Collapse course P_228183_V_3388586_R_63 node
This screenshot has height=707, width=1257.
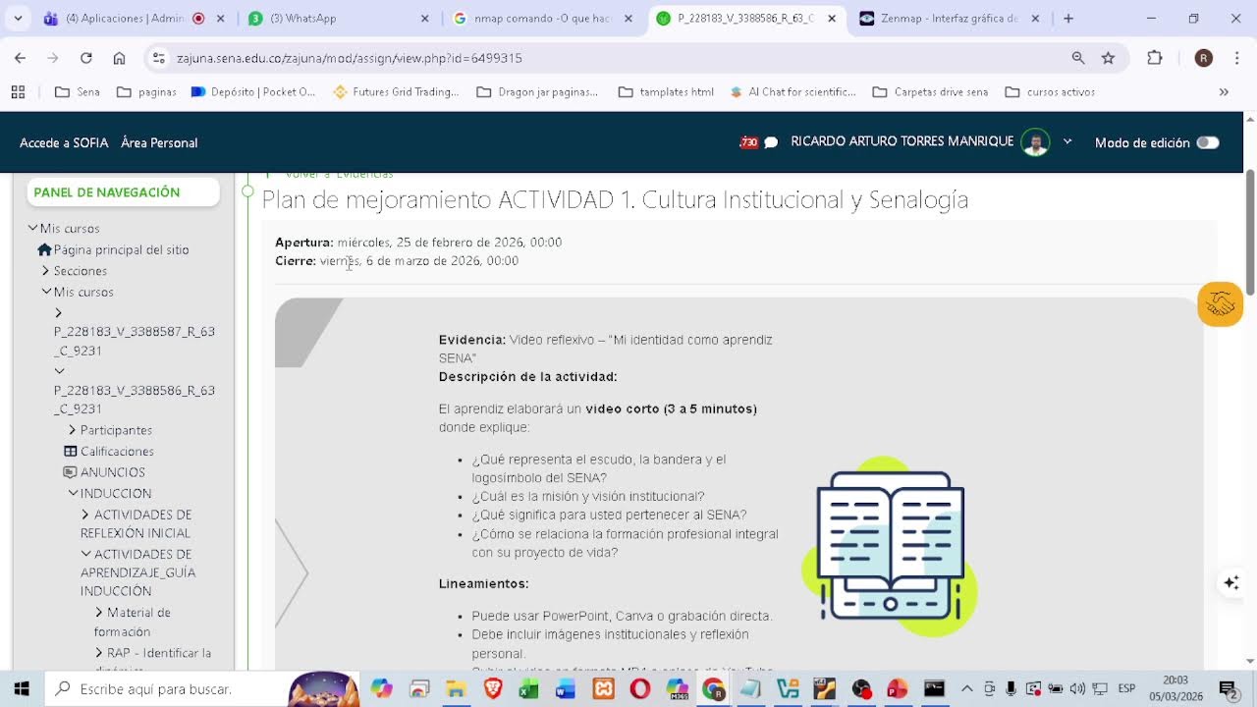(x=60, y=371)
